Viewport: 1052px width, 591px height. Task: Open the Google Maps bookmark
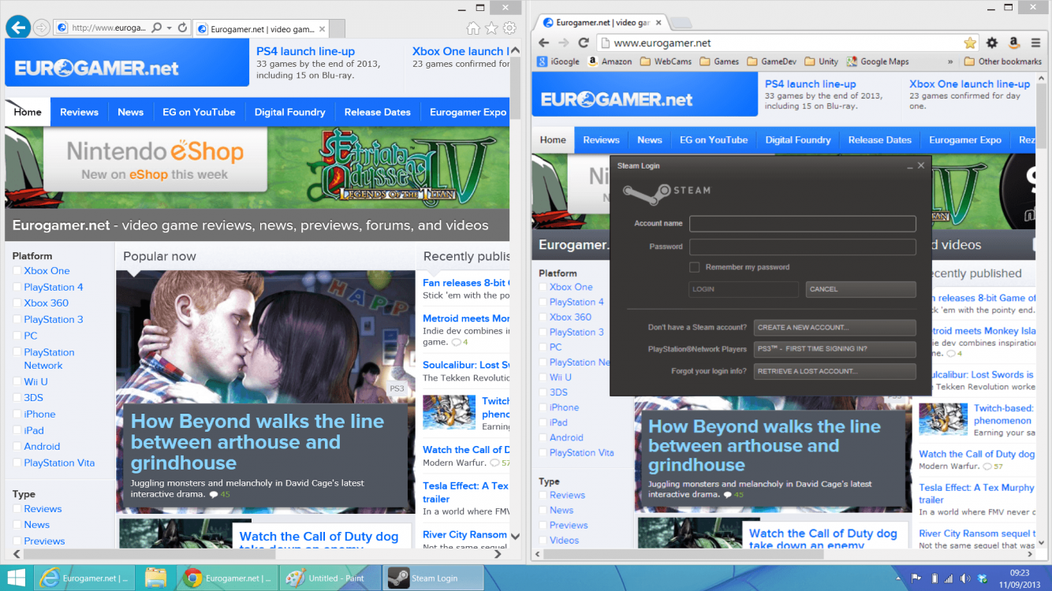[x=877, y=61]
